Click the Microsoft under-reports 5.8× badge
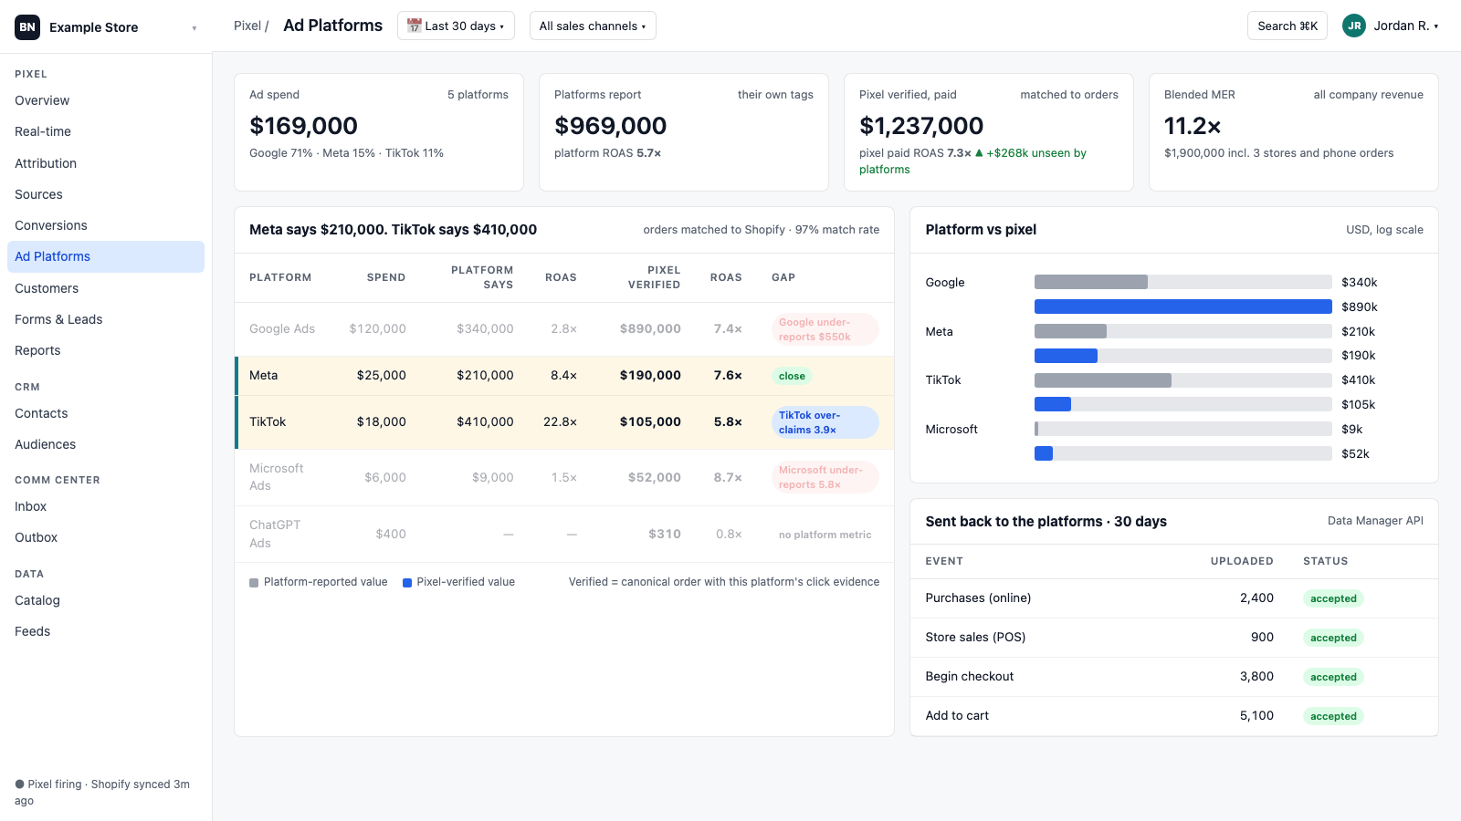Viewport: 1461px width, 821px height. click(825, 477)
